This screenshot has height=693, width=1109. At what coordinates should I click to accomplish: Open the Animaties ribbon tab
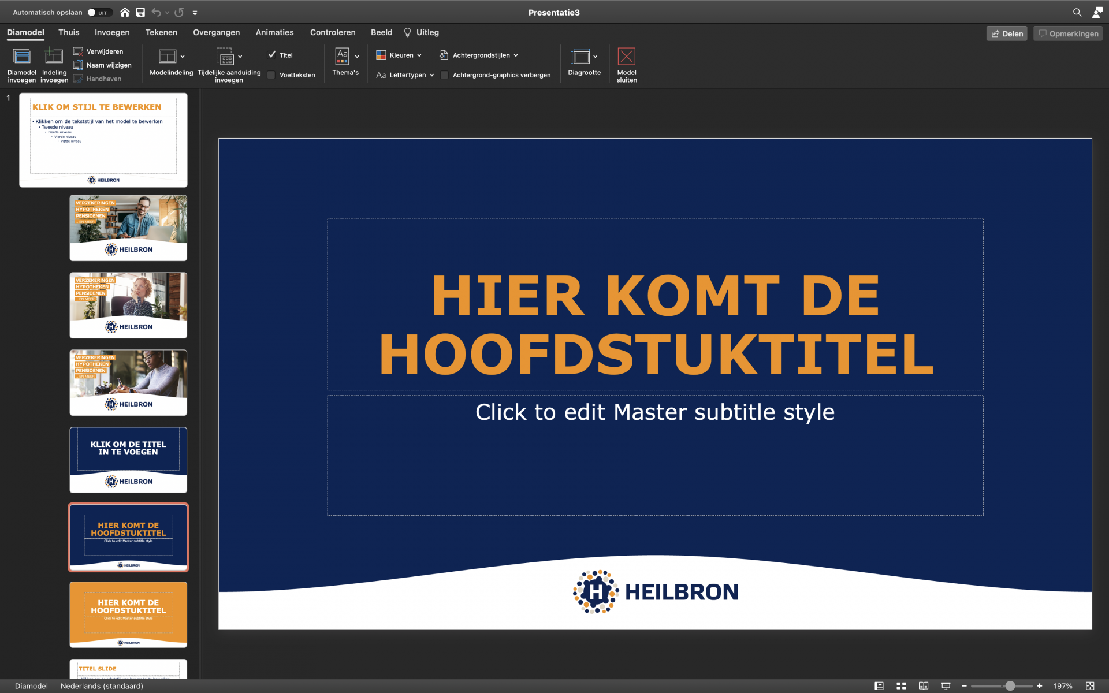274,32
